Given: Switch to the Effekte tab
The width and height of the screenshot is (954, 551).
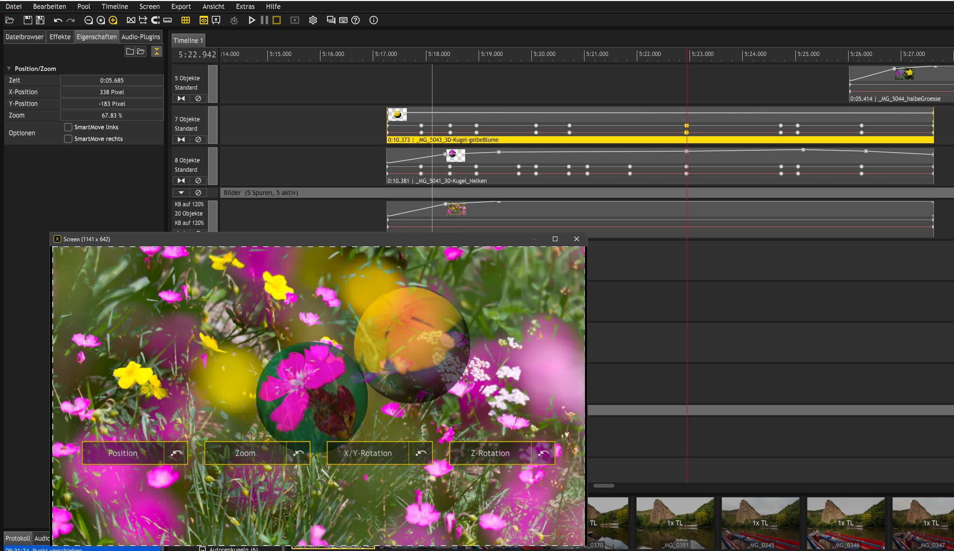Looking at the screenshot, I should [x=60, y=37].
